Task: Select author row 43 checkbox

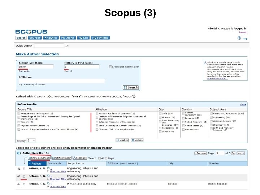Action: [24, 184]
